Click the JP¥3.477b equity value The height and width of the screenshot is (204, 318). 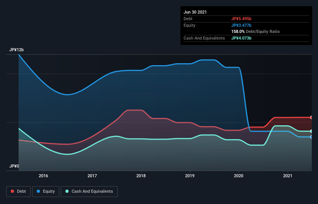241,25
